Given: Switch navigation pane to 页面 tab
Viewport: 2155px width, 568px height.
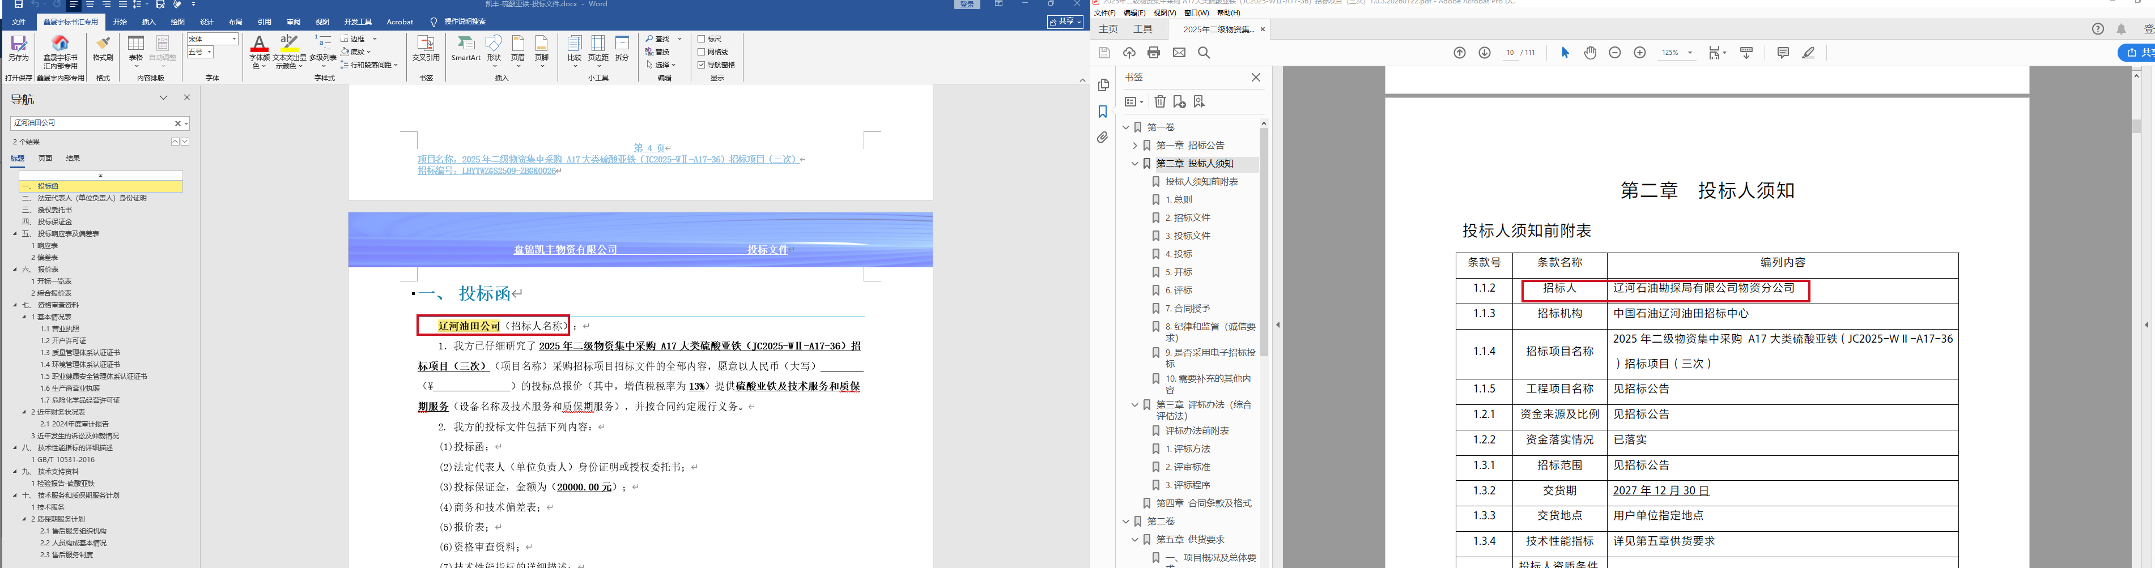Looking at the screenshot, I should tap(45, 158).
